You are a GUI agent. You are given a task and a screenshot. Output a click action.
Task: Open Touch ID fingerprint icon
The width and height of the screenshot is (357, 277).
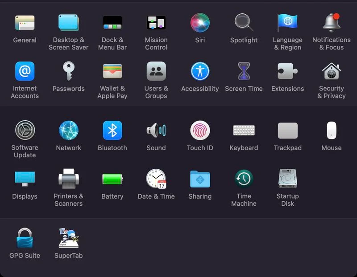(200, 130)
